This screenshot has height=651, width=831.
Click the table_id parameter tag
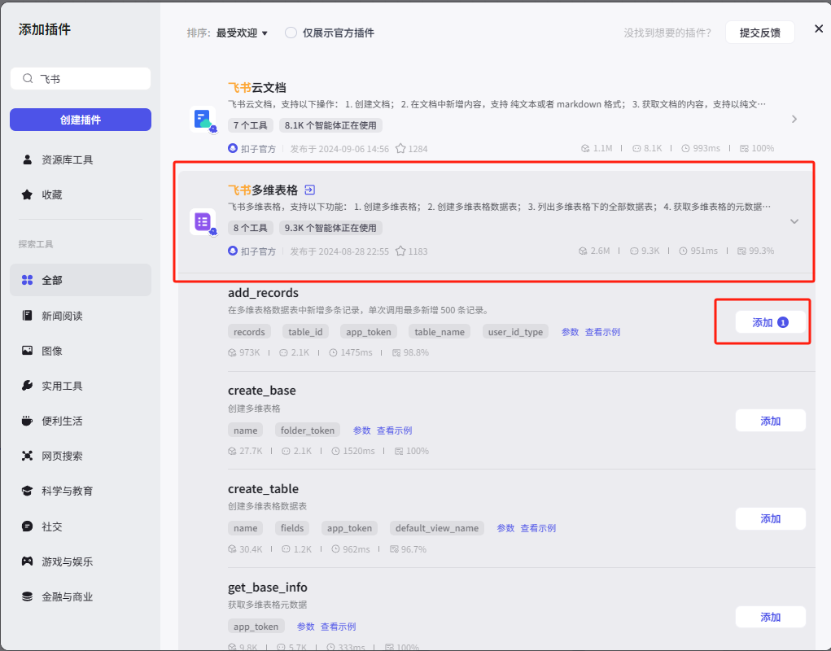pyautogui.click(x=305, y=332)
